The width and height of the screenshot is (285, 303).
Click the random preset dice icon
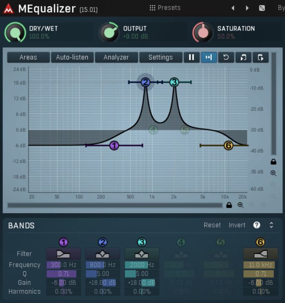262,8
